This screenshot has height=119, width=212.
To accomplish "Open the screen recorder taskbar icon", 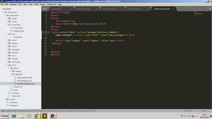I will pos(52,116).
